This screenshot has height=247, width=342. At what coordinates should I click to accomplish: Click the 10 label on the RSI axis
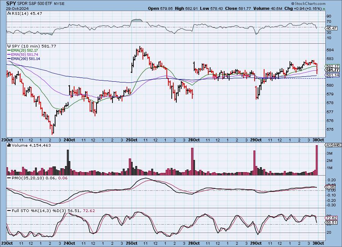[x=329, y=38]
